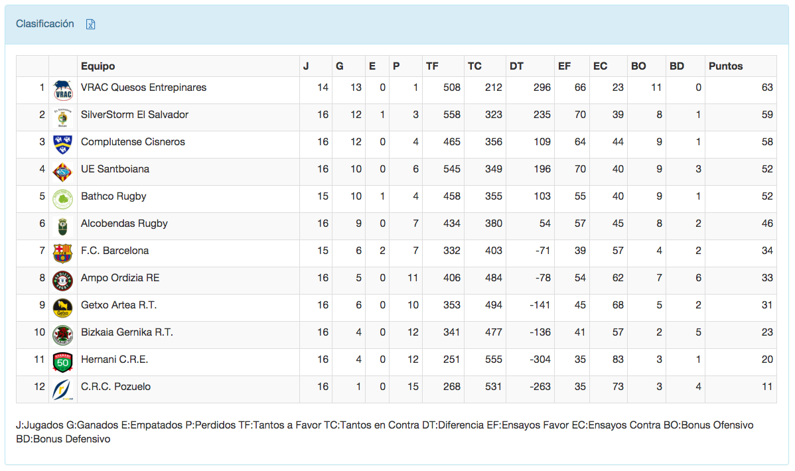This screenshot has height=471, width=795.
Task: Click the Equipo column header
Action: (98, 66)
